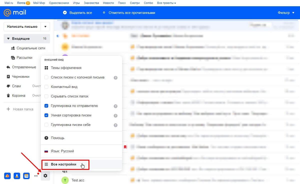Viewport: 300px width, 184px height.
Task: Open the Отправленные folder
Action: (24, 67)
